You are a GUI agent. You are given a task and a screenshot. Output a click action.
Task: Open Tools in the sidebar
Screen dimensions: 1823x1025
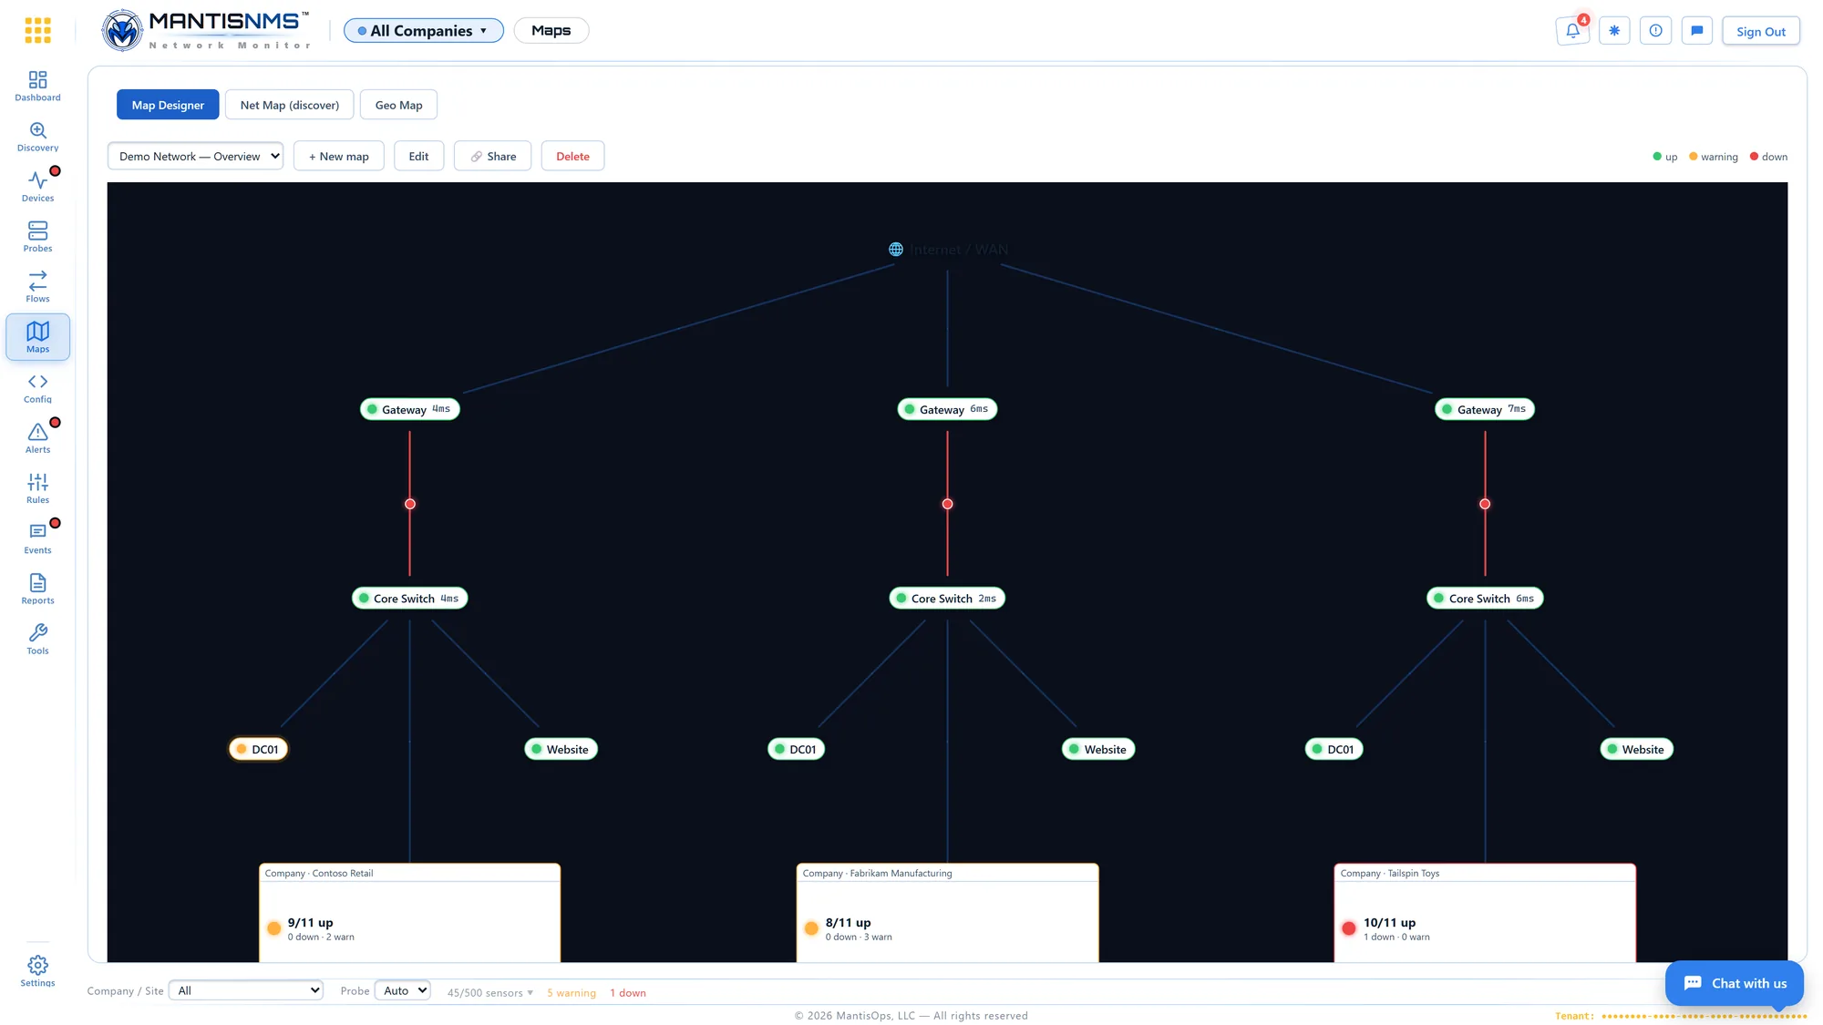[37, 640]
